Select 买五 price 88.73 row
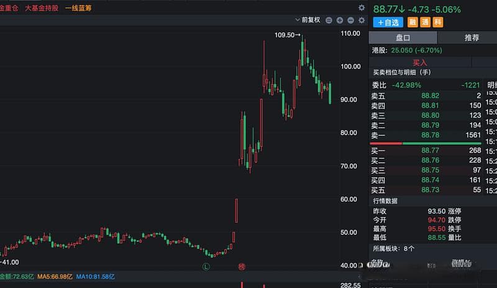This screenshot has height=288, width=497. point(426,190)
